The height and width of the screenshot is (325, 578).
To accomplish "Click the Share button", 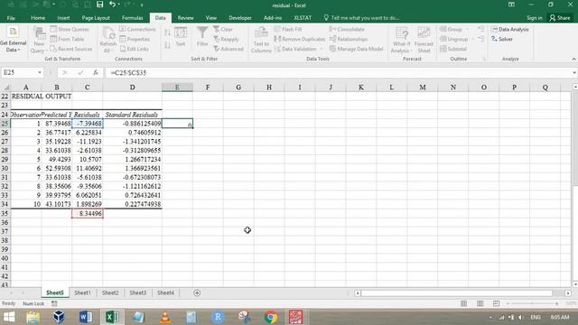I will click(560, 18).
